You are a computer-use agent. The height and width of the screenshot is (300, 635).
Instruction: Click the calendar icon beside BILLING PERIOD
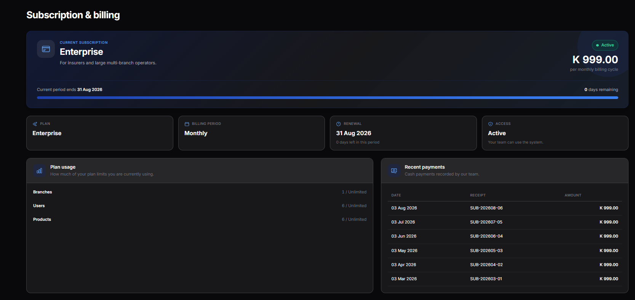click(187, 124)
